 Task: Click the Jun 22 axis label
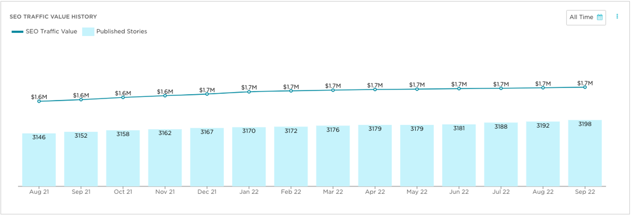tap(459, 192)
